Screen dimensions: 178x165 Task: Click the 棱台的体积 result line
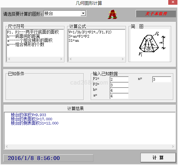28,115
